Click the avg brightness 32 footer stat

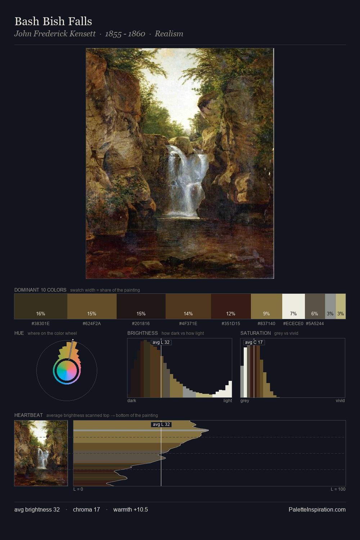37,510
